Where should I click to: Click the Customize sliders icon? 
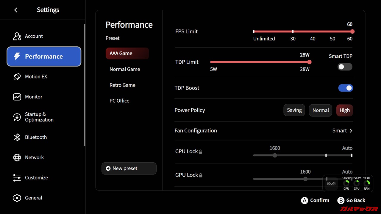[17, 178]
